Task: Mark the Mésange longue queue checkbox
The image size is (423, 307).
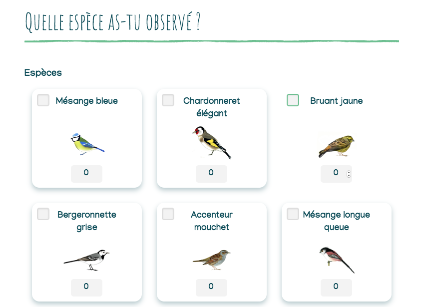Action: (293, 214)
